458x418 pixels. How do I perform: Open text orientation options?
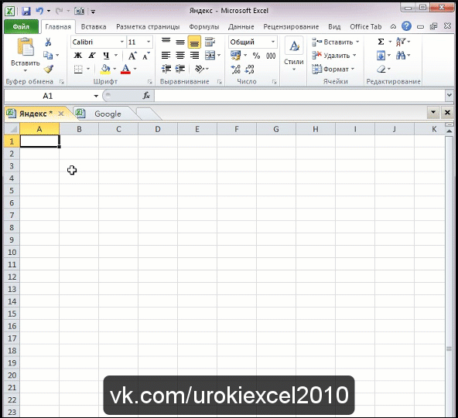(200, 69)
